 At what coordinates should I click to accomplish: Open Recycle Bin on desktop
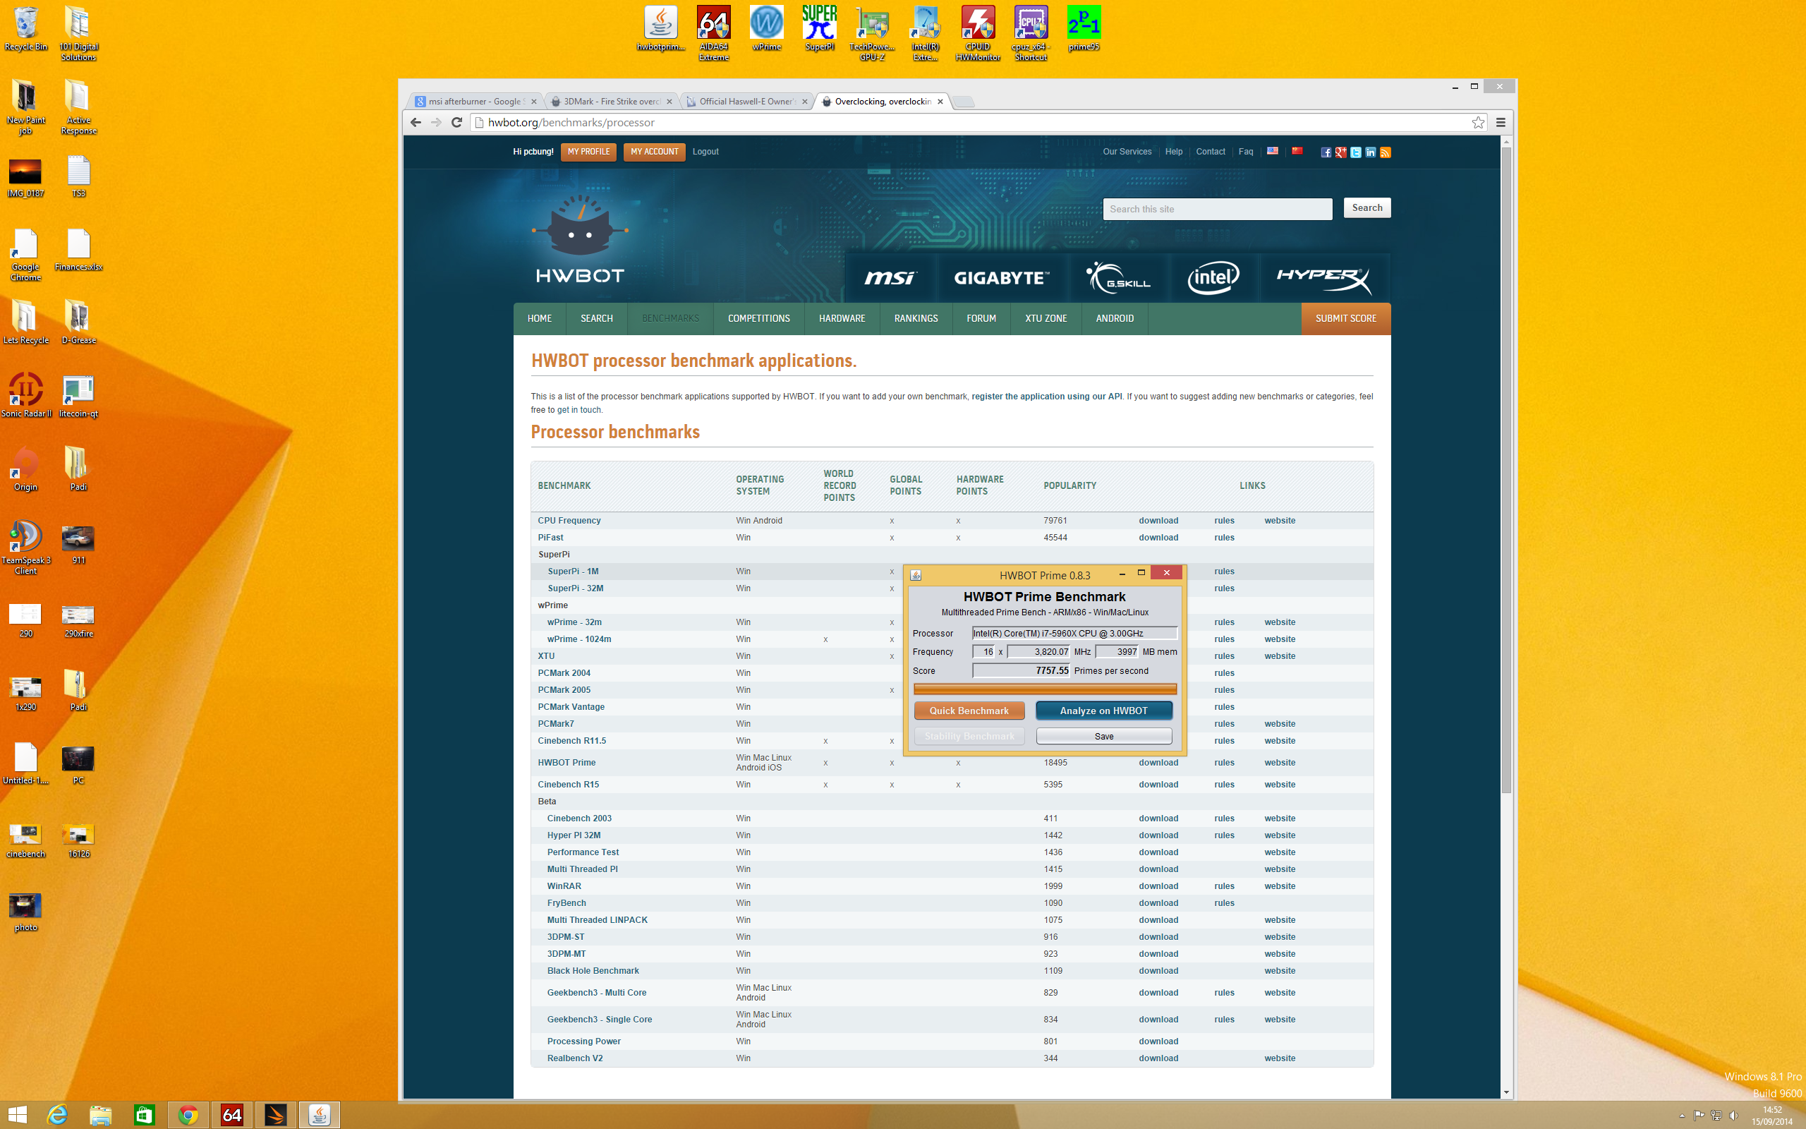pos(26,28)
